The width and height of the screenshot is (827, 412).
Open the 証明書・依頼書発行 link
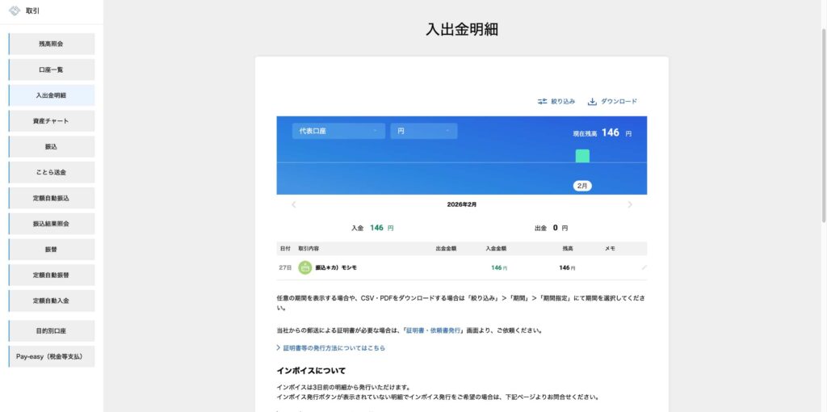(433, 330)
